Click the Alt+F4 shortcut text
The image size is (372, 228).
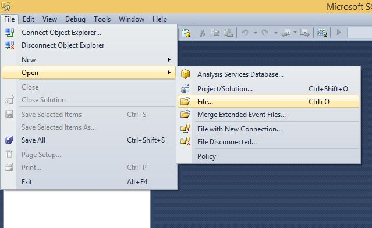137,182
